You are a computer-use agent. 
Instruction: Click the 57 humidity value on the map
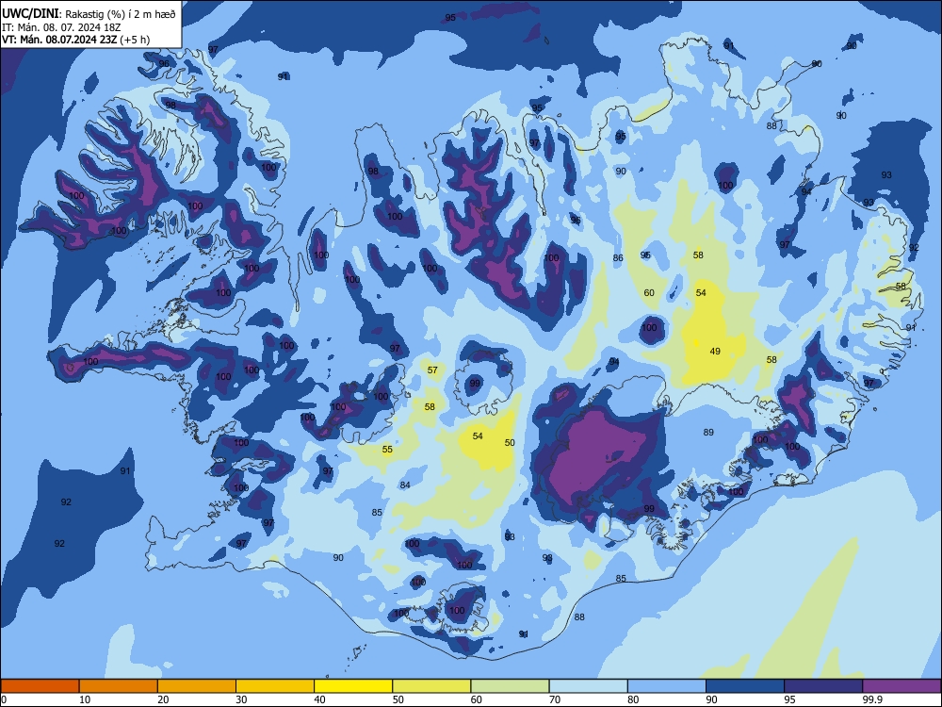(432, 370)
